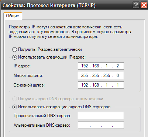Click the Предпочитаемый DNS-сервер field

click(101, 116)
